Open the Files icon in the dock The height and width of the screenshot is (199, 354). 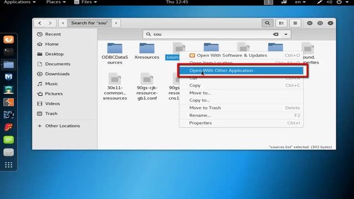point(9,65)
